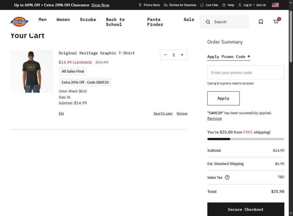
Task: Click Secure Checkout button
Action: pyautogui.click(x=246, y=209)
